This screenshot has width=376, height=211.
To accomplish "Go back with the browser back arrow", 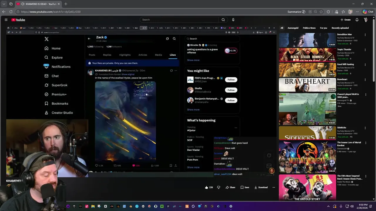I will pyautogui.click(x=4, y=12).
